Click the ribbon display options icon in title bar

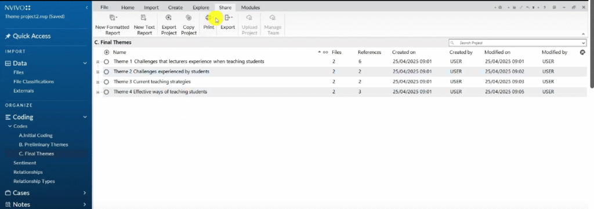(x=554, y=8)
